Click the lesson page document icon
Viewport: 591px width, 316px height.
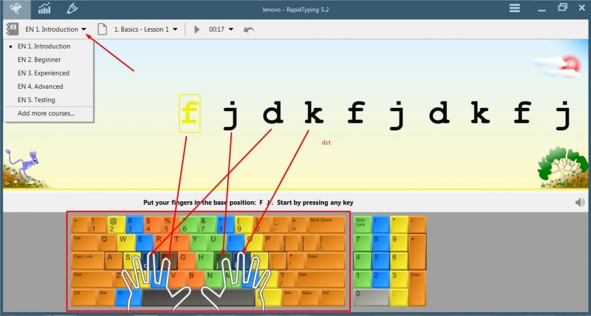click(102, 29)
